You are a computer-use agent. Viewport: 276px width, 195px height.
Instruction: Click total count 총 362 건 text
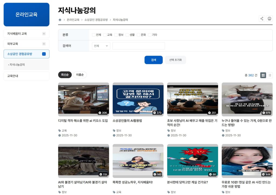point(251,75)
